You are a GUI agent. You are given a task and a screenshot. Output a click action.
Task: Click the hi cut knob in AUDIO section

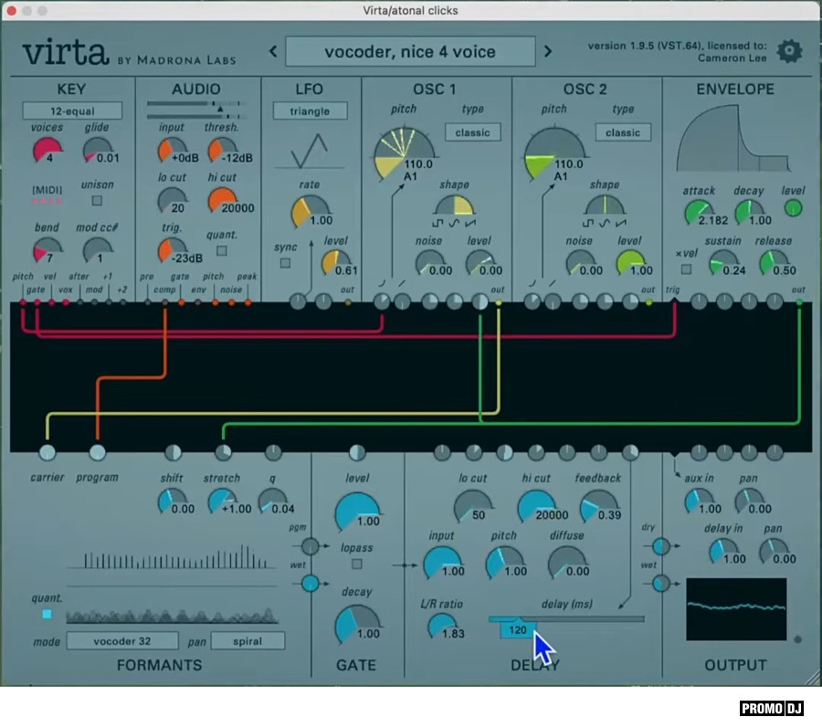point(222,200)
